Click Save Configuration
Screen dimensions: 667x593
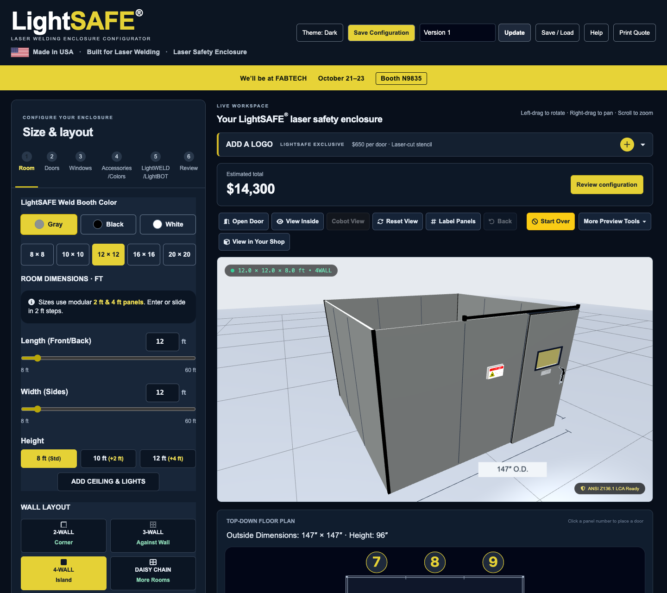pos(381,33)
